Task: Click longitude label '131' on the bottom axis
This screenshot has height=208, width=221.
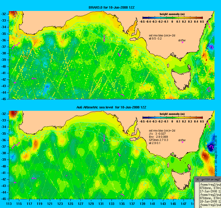Action: click(101, 204)
